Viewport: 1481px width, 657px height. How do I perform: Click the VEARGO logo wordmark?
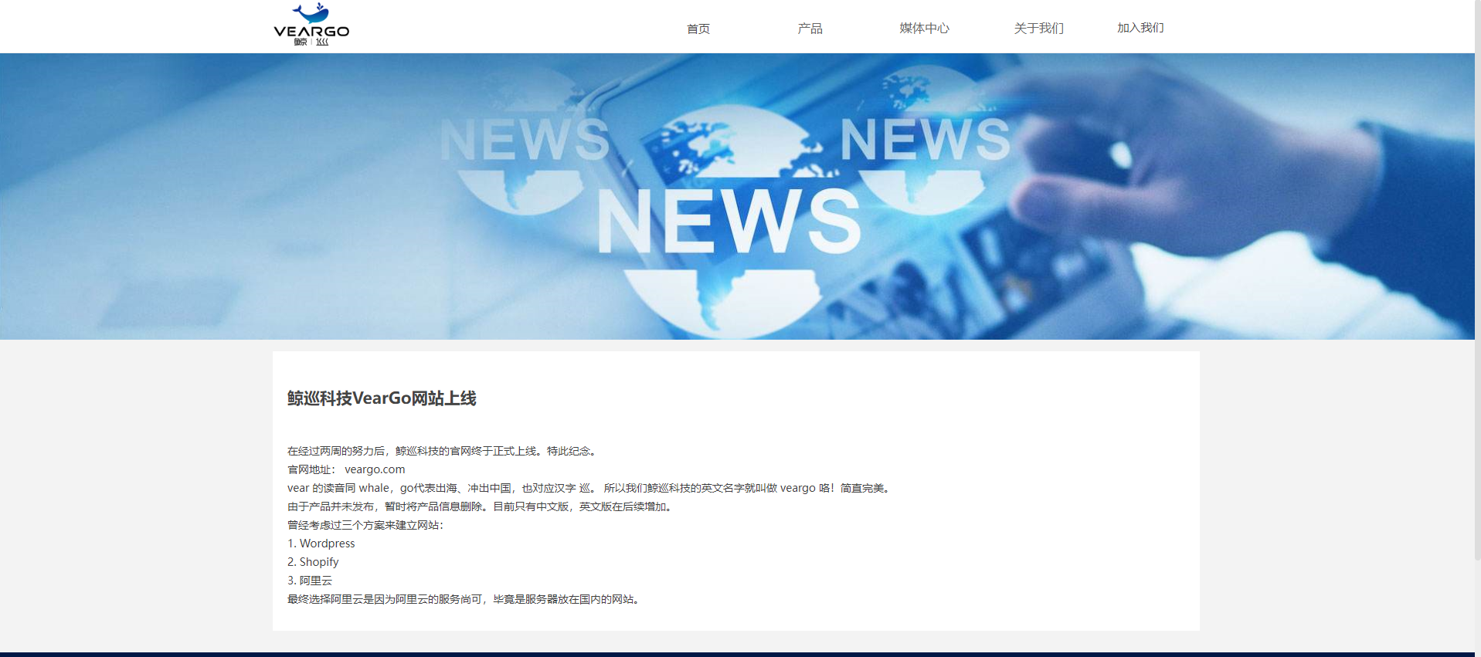click(x=311, y=31)
